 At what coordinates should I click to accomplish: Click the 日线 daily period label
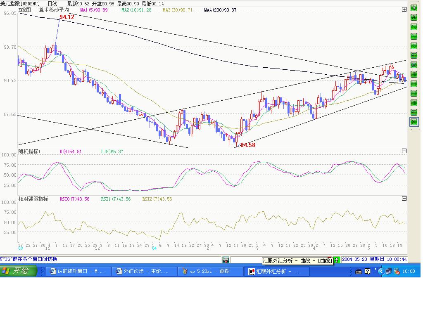tap(52, 3)
